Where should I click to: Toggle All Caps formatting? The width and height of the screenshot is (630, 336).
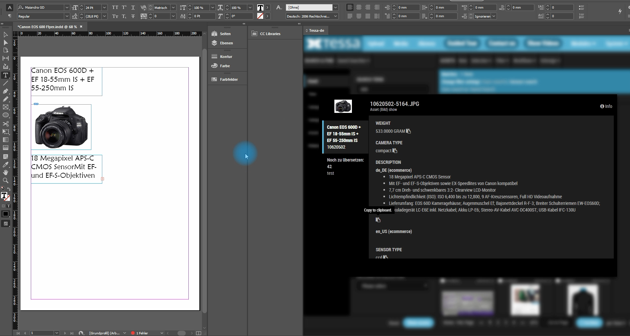coord(115,7)
